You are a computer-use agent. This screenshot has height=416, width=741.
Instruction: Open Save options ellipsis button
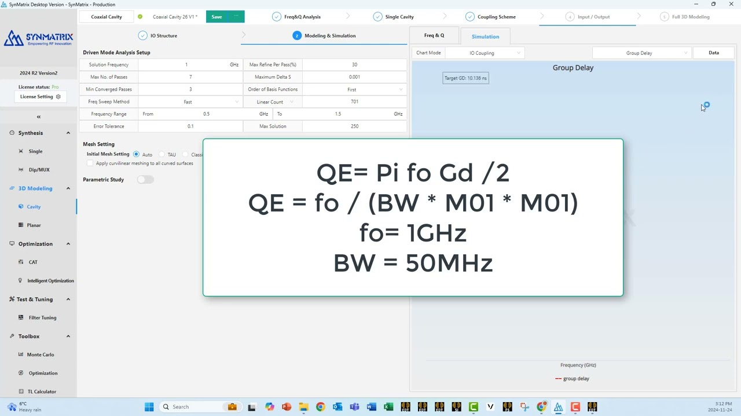click(x=236, y=17)
